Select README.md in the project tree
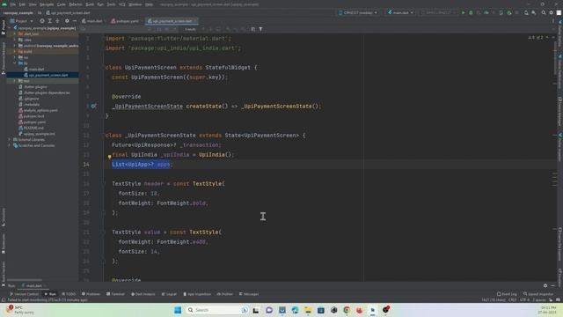This screenshot has height=317, width=563. tap(32, 128)
